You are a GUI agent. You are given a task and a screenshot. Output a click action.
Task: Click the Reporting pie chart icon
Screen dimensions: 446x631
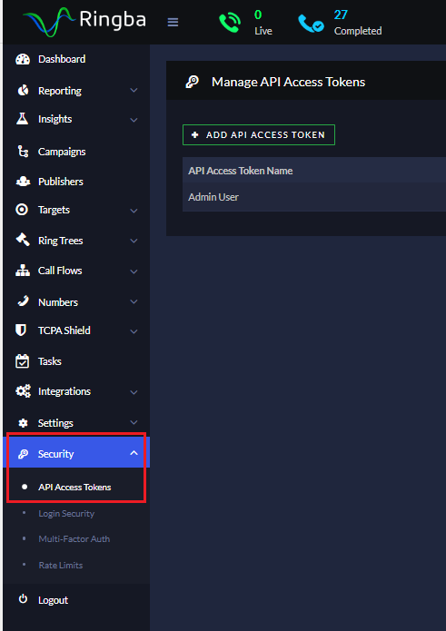tap(23, 90)
